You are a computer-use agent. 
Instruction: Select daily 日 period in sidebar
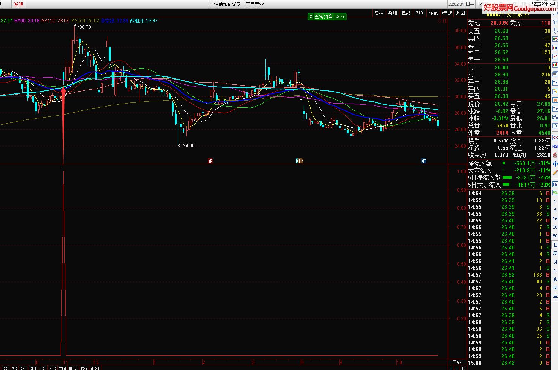coord(555,245)
